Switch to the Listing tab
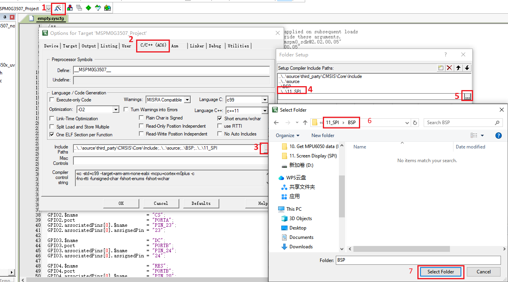508x282 pixels. pos(109,46)
